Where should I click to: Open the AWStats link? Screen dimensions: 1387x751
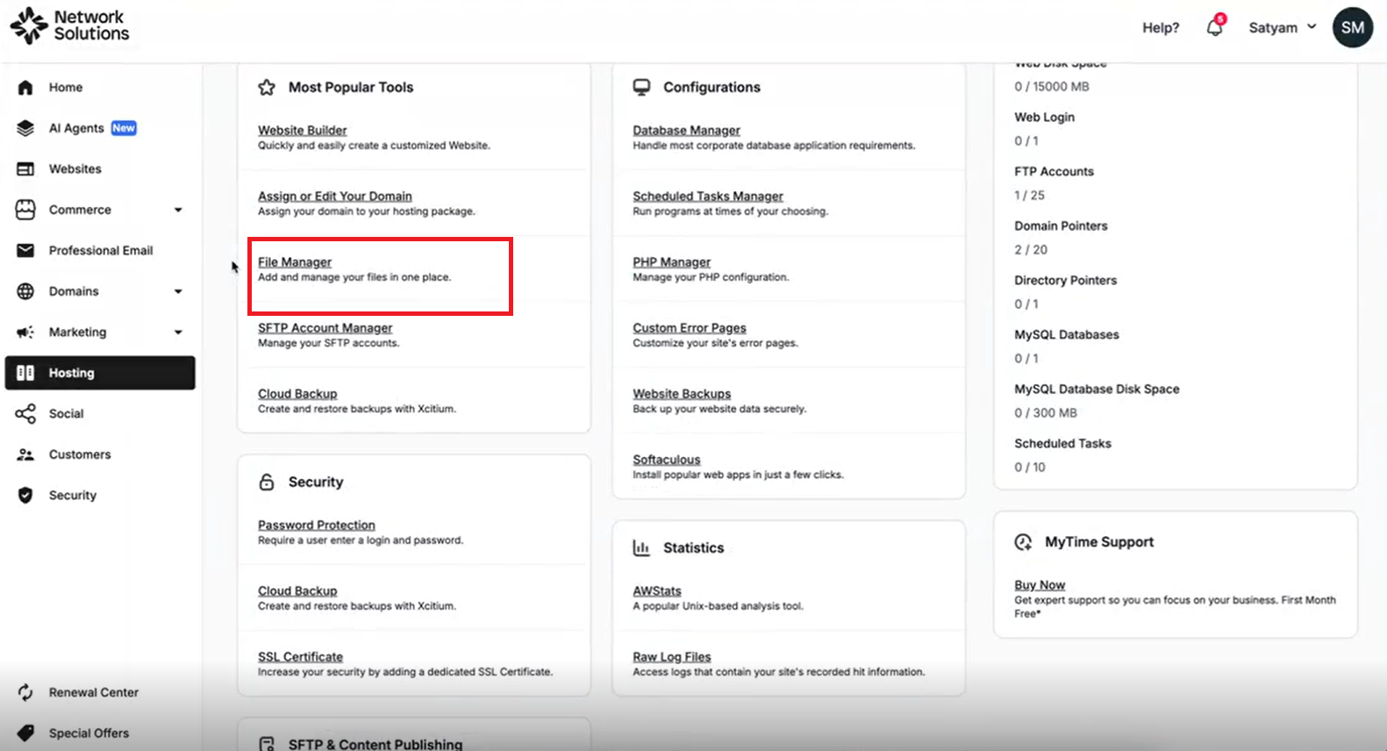tap(657, 590)
